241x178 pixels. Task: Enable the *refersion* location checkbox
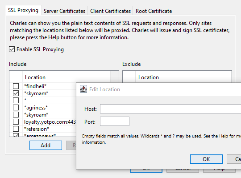[16, 129]
